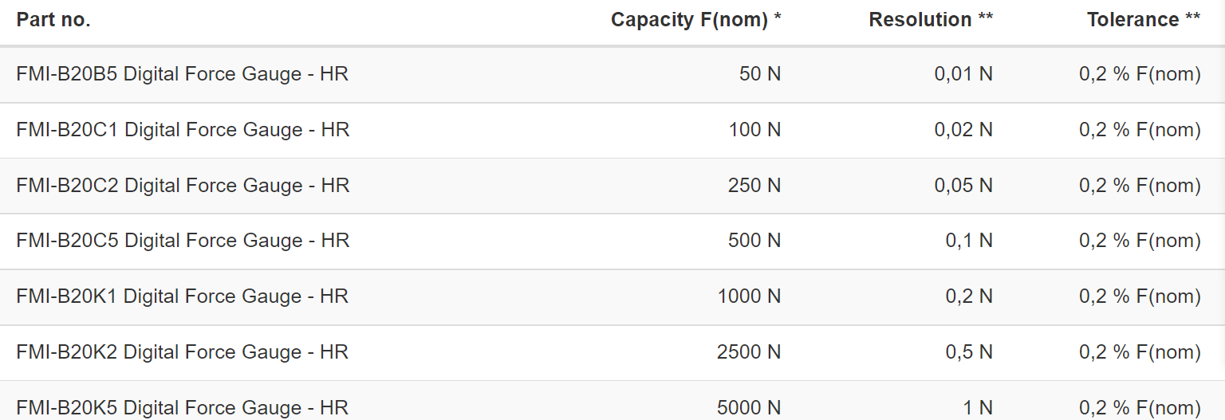Screen dimensions: 1225x420
Task: Select FMI-B20C1 Digital Force Gauge row
Action: click(x=612, y=131)
